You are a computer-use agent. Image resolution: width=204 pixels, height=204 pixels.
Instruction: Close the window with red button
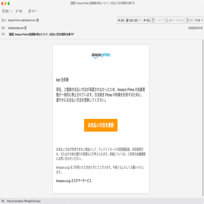click(x=2, y=3)
